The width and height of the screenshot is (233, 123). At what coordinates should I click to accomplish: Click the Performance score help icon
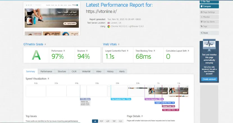[64, 51]
